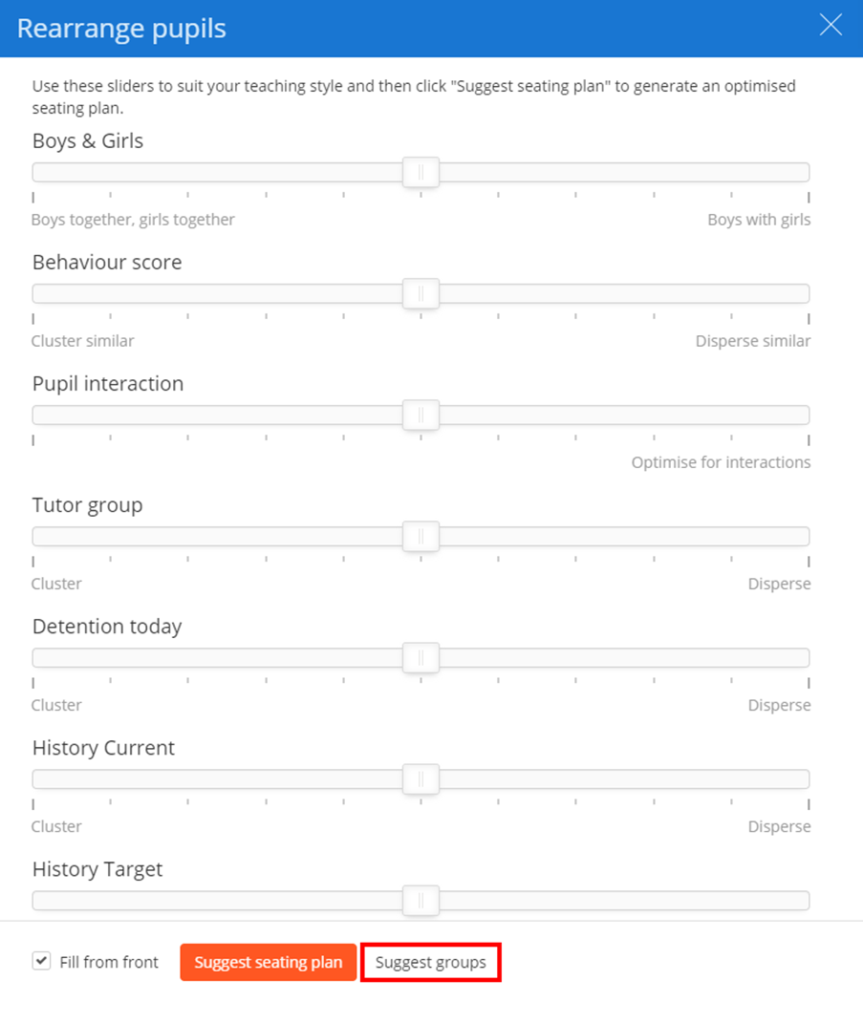This screenshot has width=863, height=1023.
Task: Click the Boys & Girls slider handle
Action: [x=421, y=172]
